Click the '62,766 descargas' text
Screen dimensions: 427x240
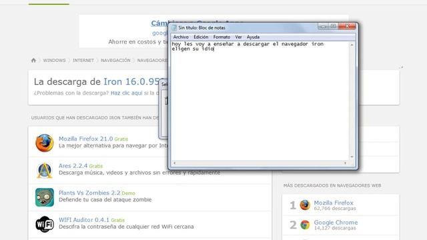point(335,209)
